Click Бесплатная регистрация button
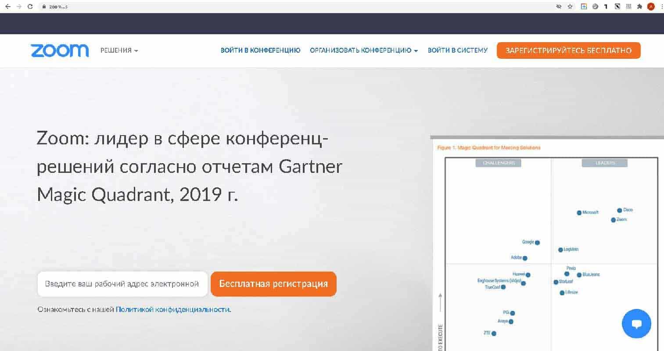 [273, 284]
